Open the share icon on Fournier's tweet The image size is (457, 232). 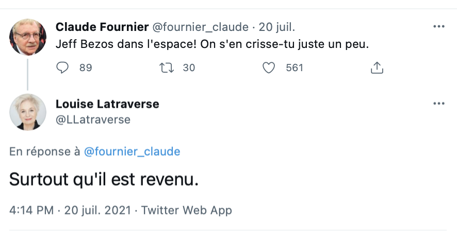tap(377, 68)
